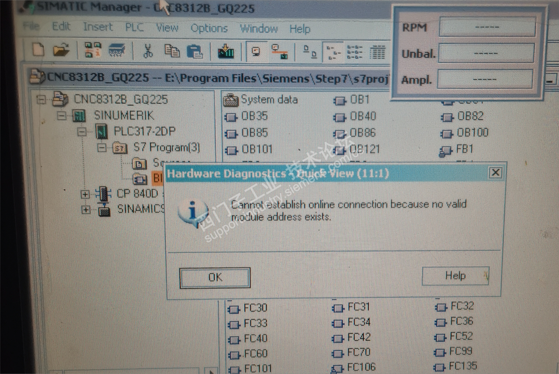The height and width of the screenshot is (374, 559).
Task: Select the FC42 block
Action: tap(351, 337)
